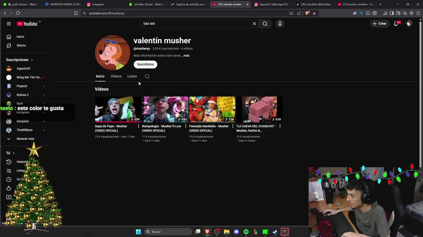Switch to the MONITOR GAMER 25 MSI tab

[x=63, y=4]
